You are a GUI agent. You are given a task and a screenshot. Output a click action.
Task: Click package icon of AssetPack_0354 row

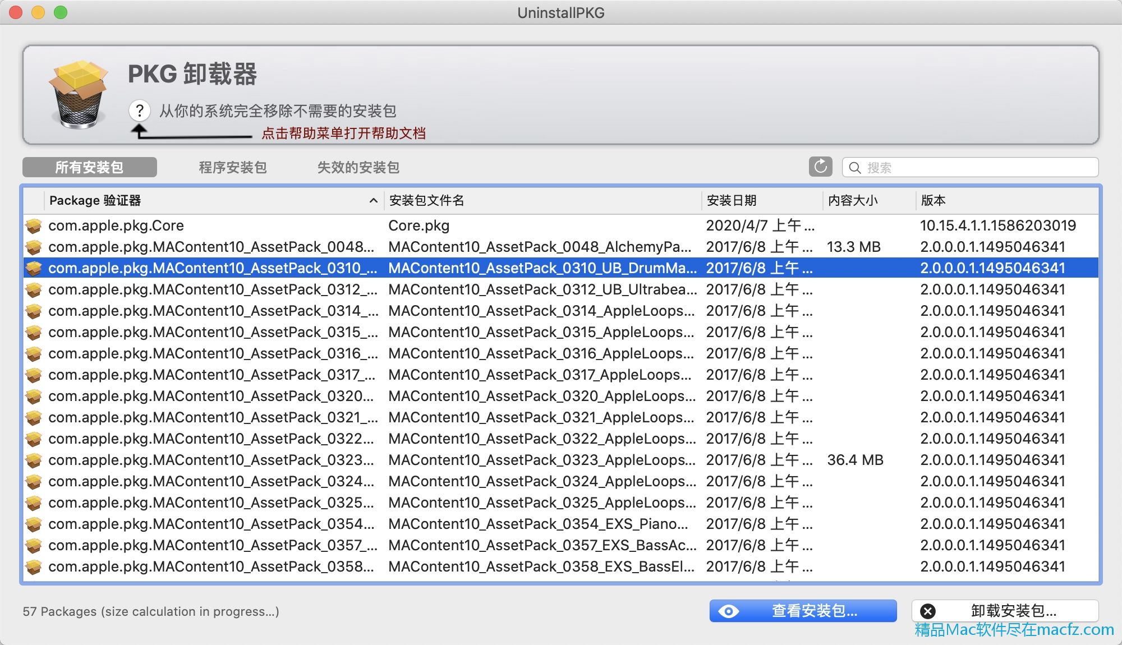click(x=34, y=524)
